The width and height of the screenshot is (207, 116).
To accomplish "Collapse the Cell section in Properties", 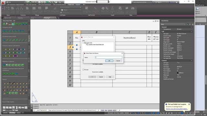I will (x=191, y=32).
